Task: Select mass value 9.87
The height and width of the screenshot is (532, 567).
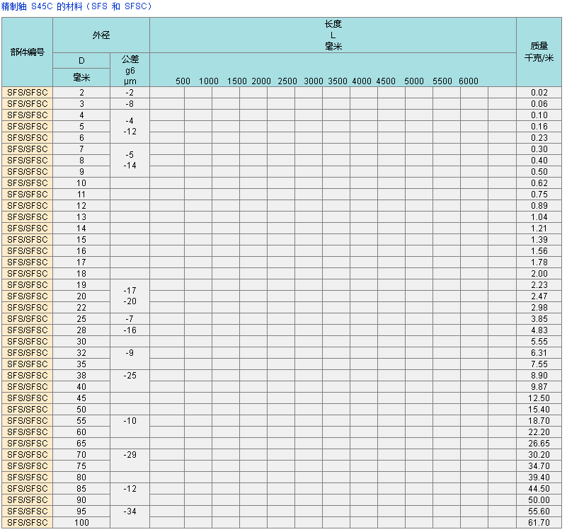Action: point(539,387)
